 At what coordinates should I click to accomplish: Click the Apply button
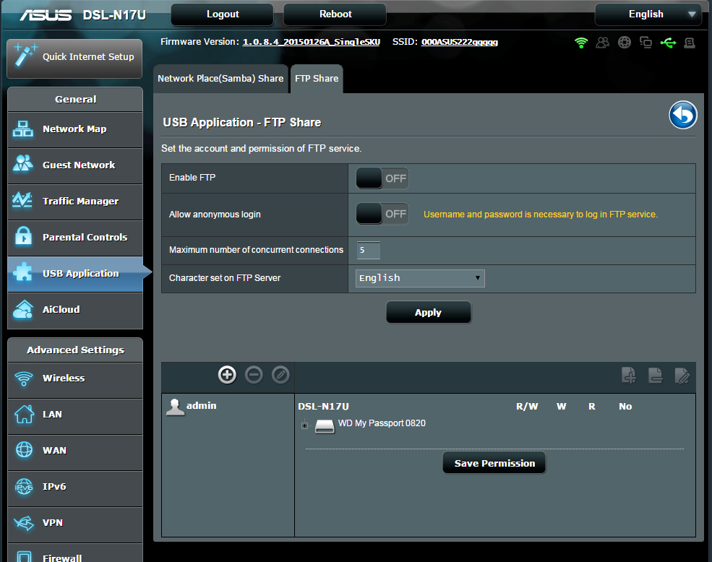coord(428,312)
